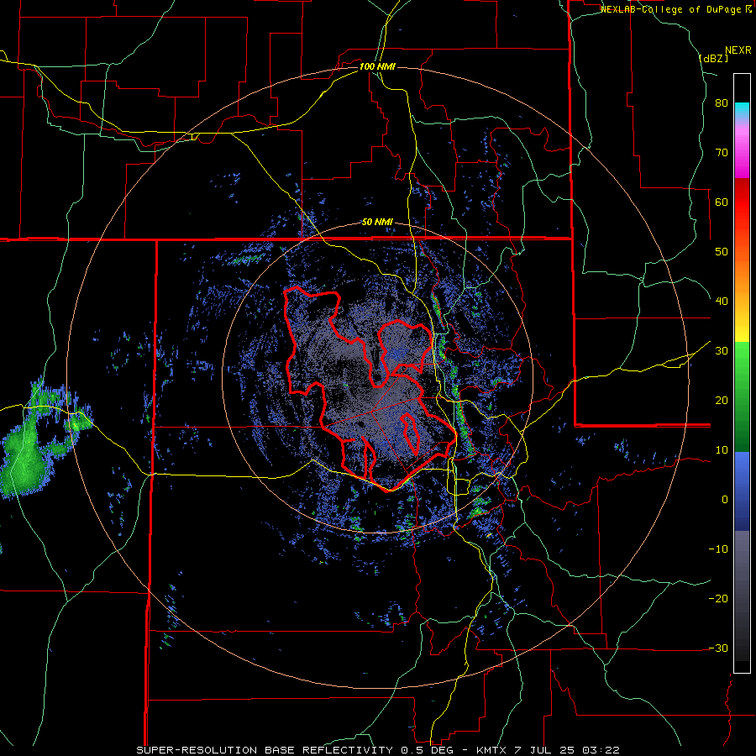This screenshot has width=756, height=756.
Task: Click the 80 value on the dBZ scale
Action: tap(722, 103)
